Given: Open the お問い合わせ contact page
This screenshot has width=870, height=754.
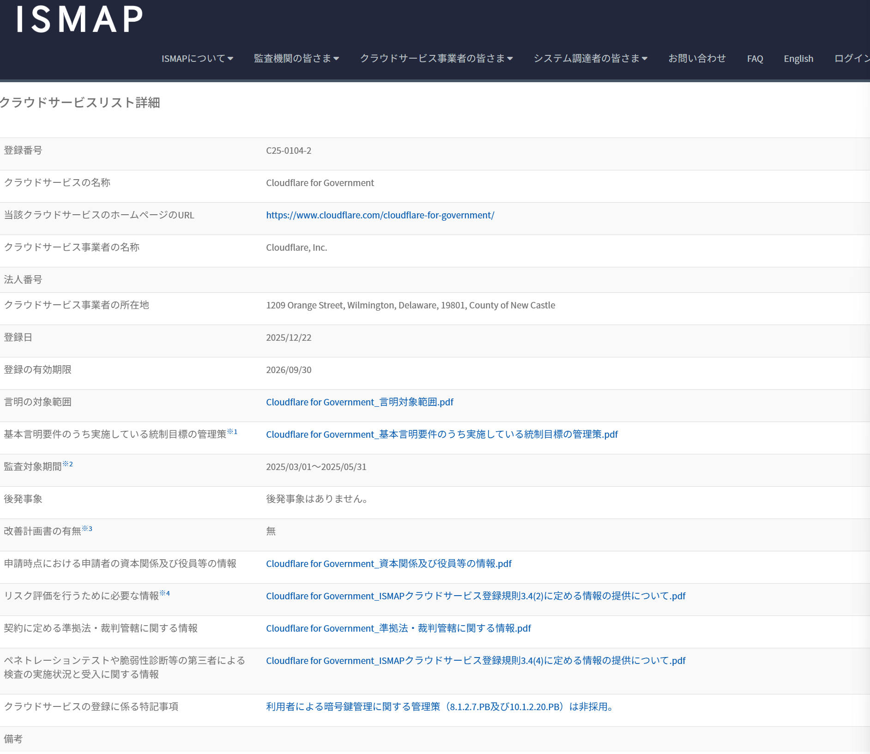Looking at the screenshot, I should [697, 59].
